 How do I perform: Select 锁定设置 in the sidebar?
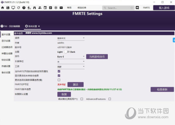[x=6, y=60]
